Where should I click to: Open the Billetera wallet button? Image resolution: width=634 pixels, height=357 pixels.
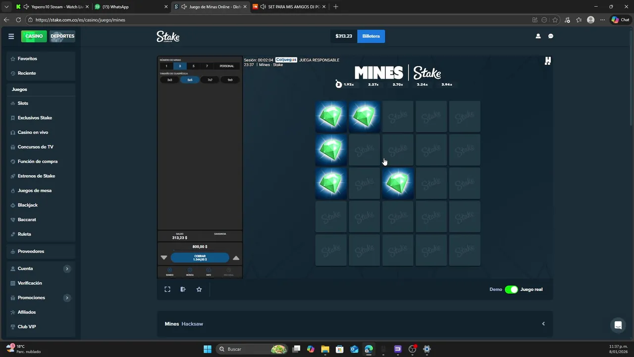pyautogui.click(x=371, y=36)
